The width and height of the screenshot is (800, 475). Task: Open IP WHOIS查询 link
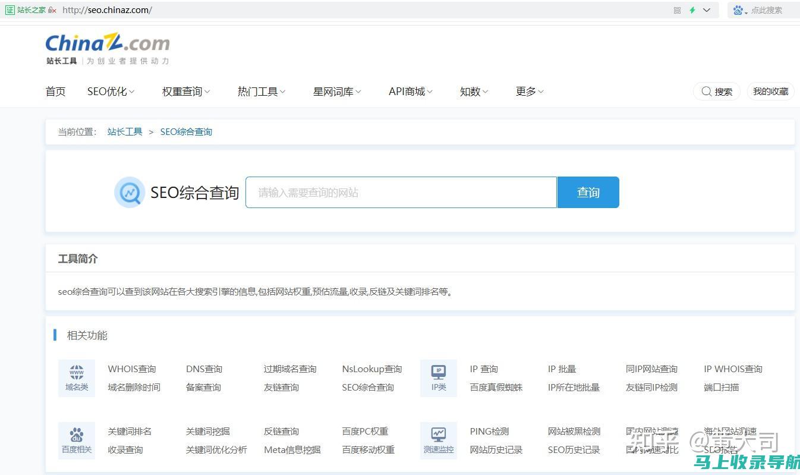point(733,369)
